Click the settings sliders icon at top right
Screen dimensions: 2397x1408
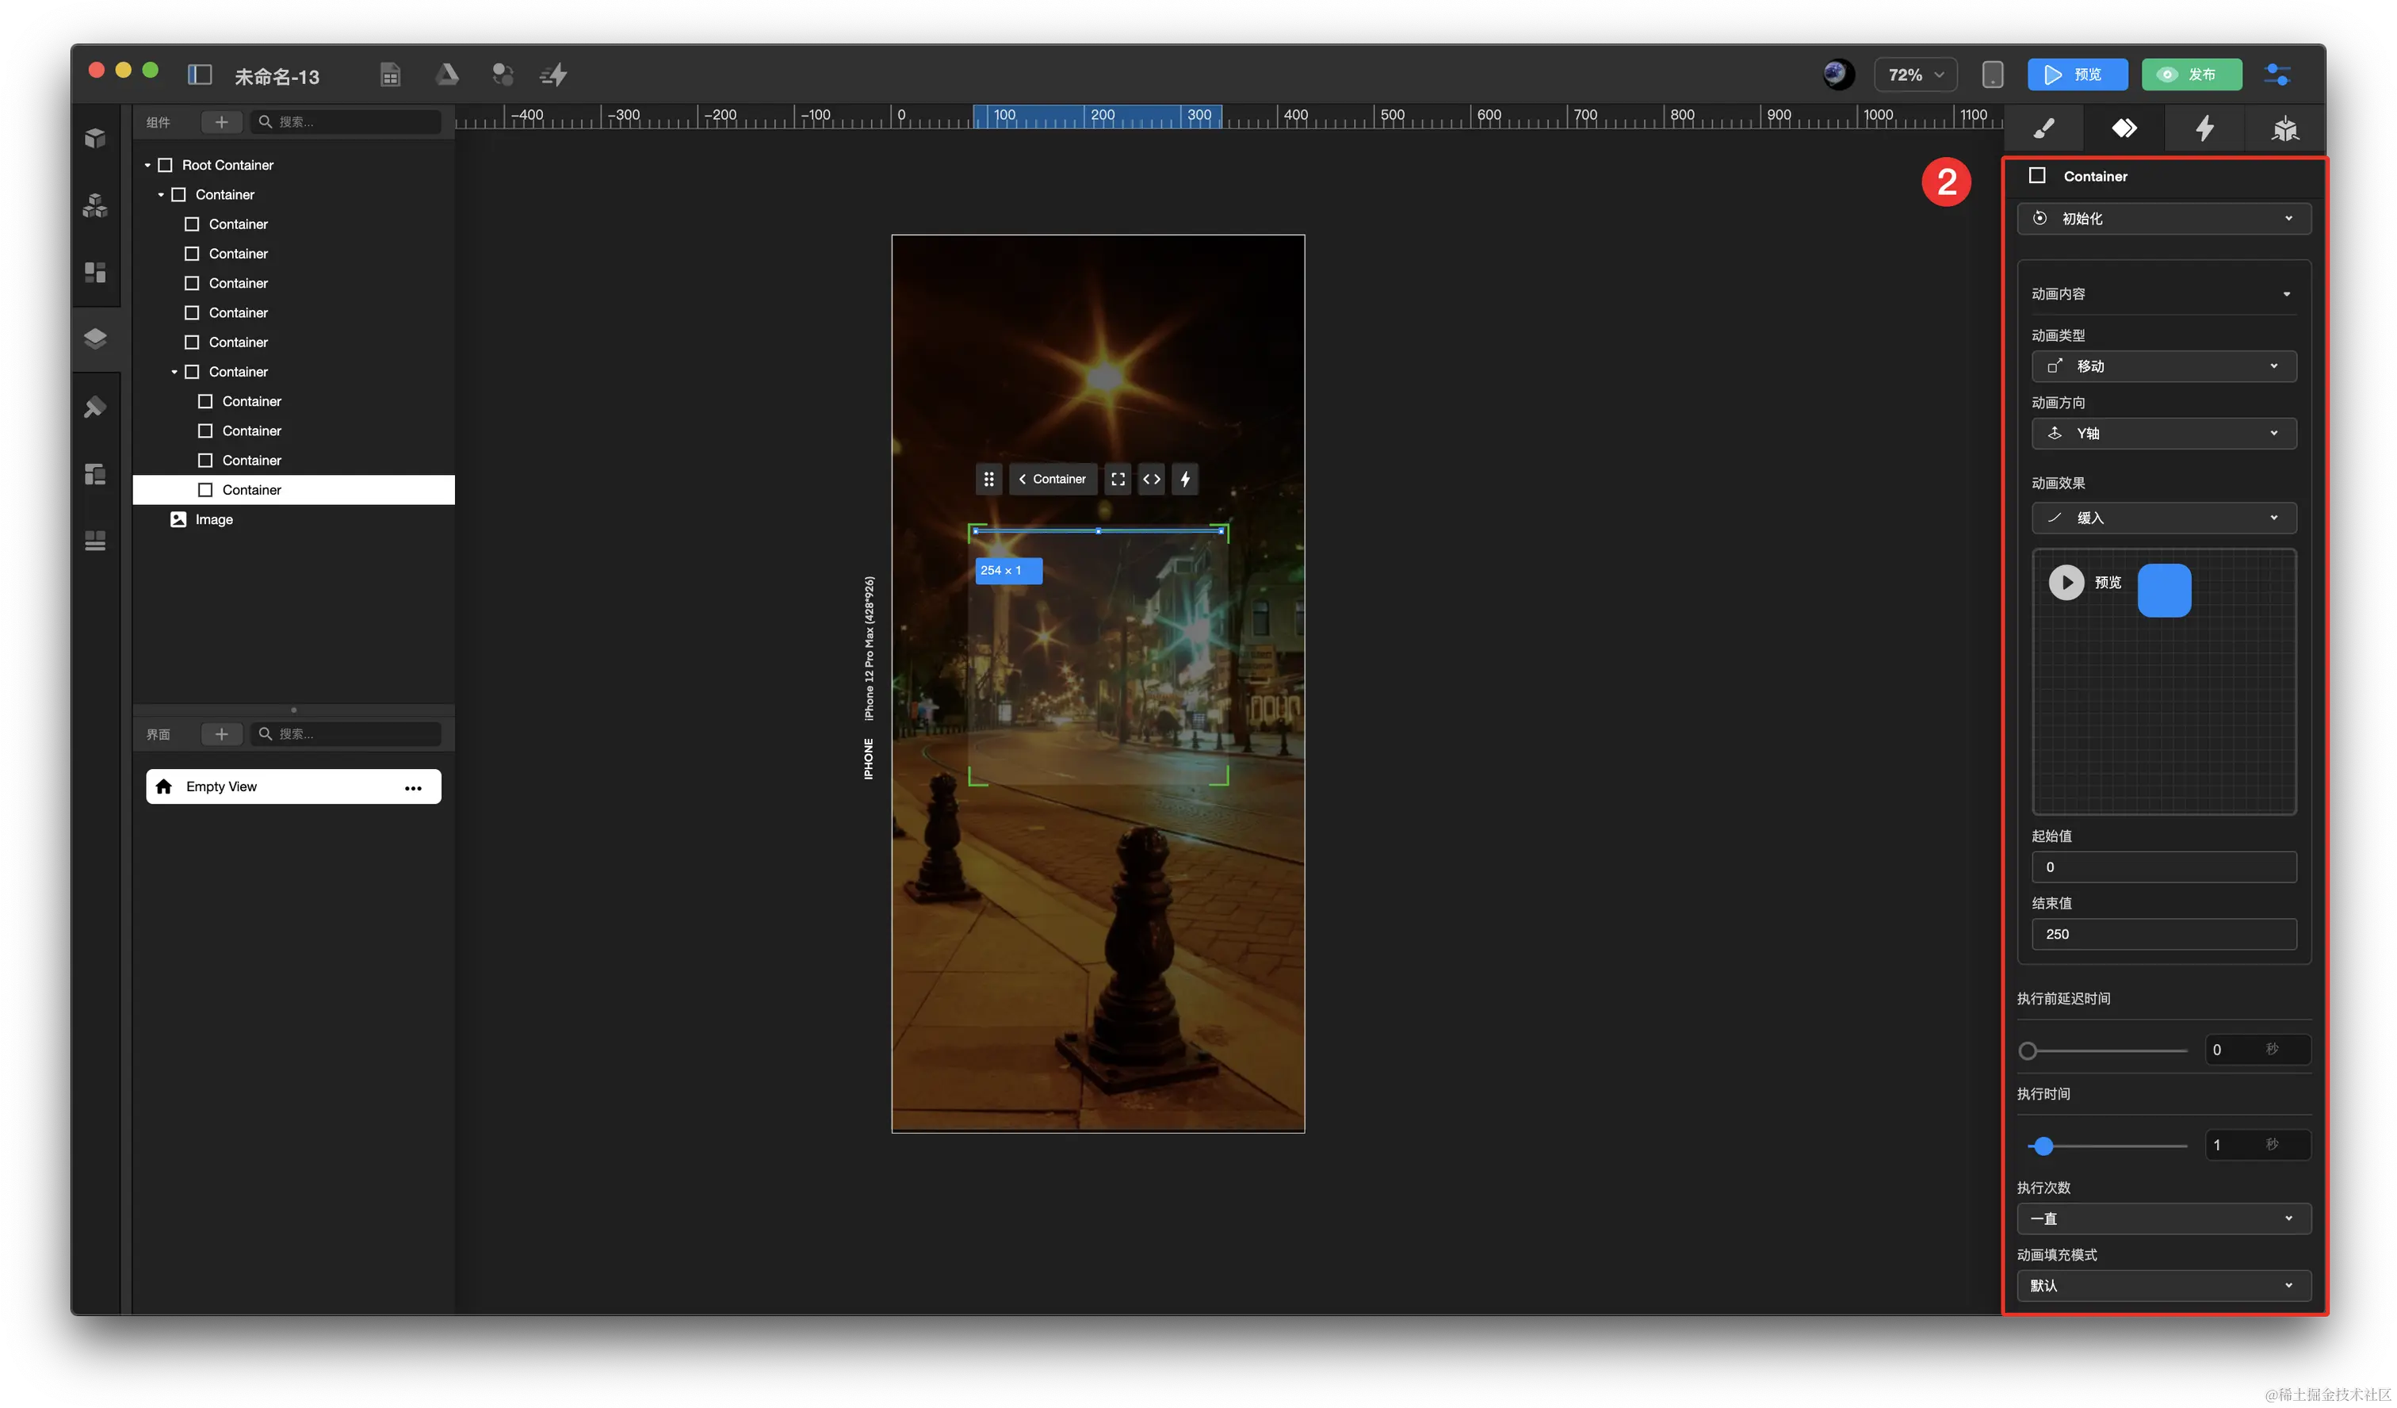click(2277, 75)
